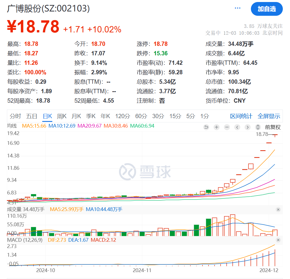290x279 pixels.
Task: Toggle the candlestick chart style icon
Action: point(258,127)
